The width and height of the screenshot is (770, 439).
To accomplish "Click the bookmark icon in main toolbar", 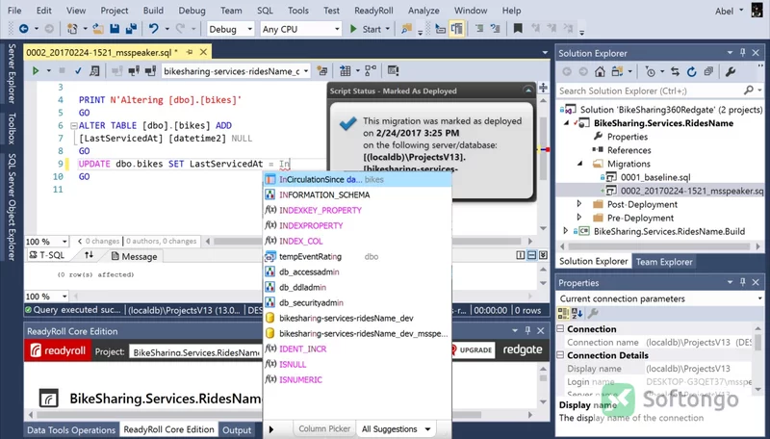I will tap(518, 29).
